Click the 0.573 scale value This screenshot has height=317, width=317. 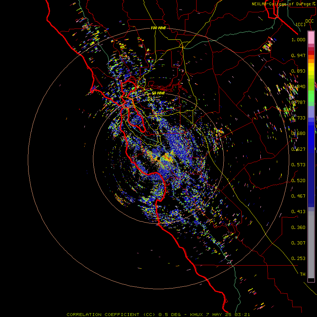pos(298,165)
